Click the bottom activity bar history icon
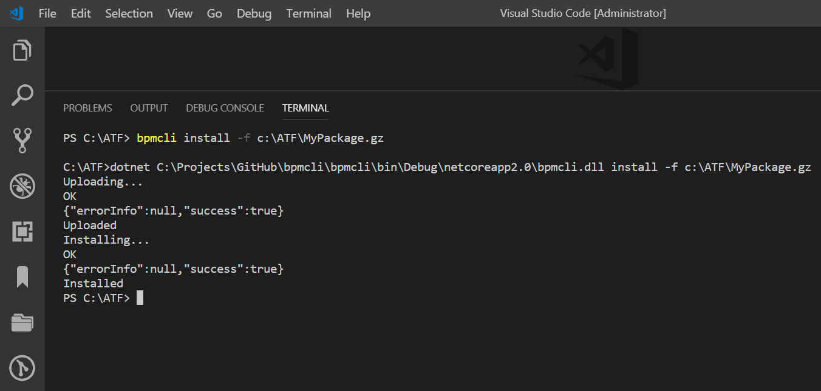Image resolution: width=821 pixels, height=391 pixels. 22,368
